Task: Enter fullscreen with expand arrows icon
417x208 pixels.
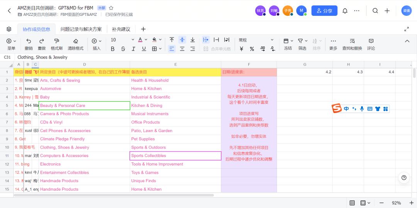Action: pyautogui.click(x=407, y=29)
